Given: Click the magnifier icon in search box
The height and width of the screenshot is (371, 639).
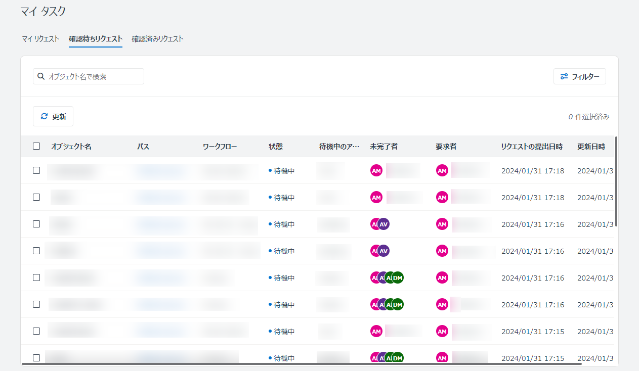Looking at the screenshot, I should coord(41,76).
